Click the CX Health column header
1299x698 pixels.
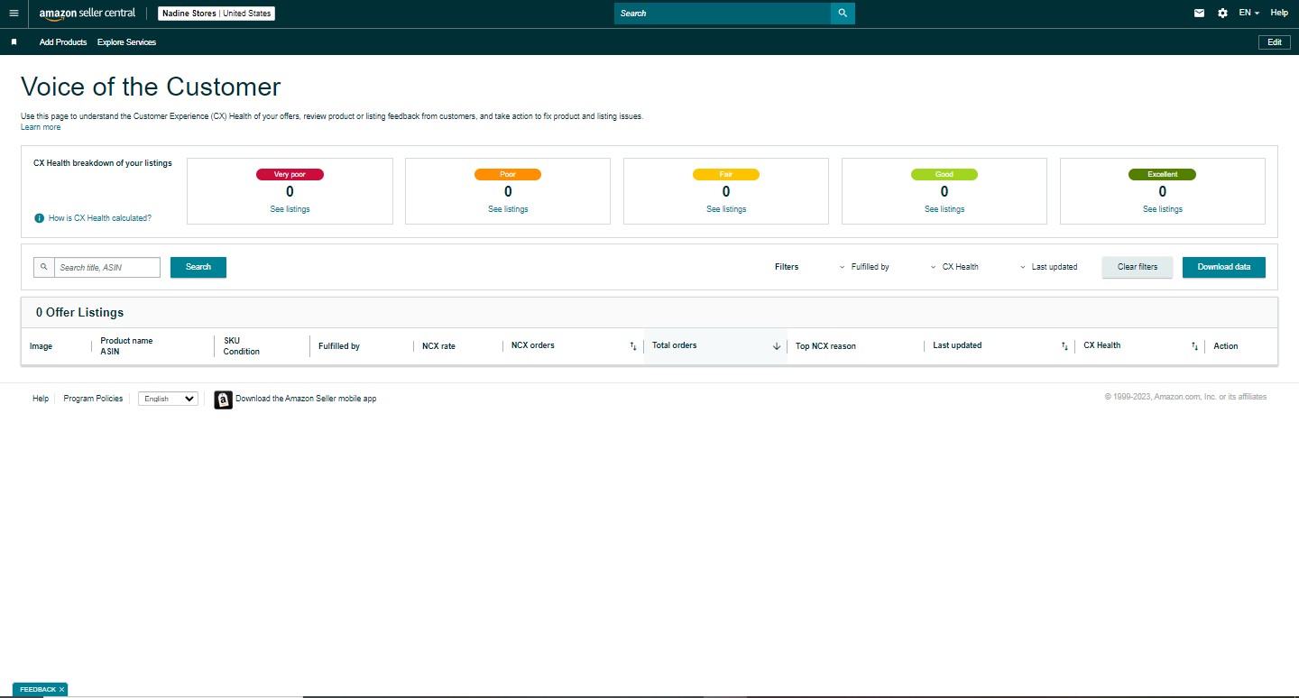1102,345
